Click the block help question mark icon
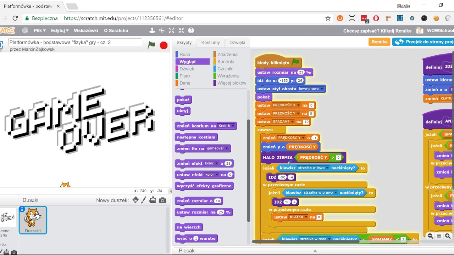The height and width of the screenshot is (255, 454). click(x=191, y=30)
